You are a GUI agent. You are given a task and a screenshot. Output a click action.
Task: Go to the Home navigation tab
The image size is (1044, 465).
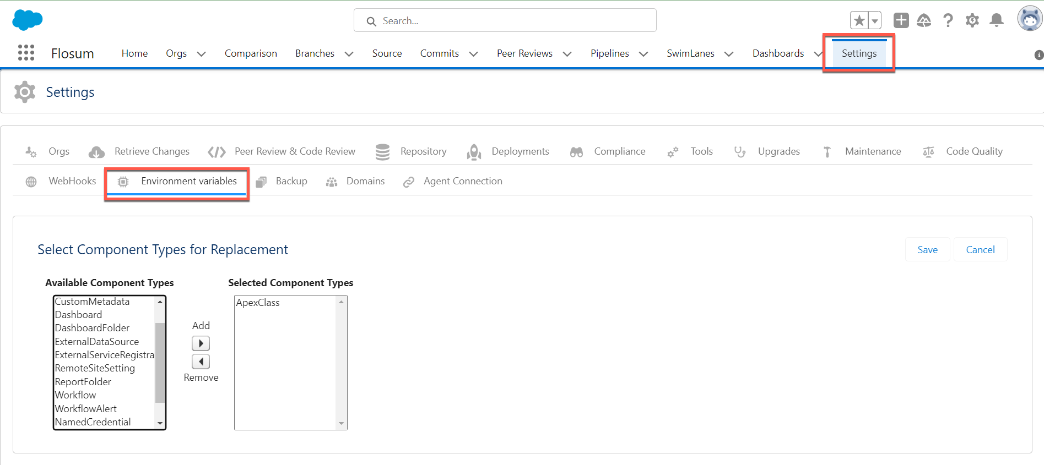click(x=134, y=53)
